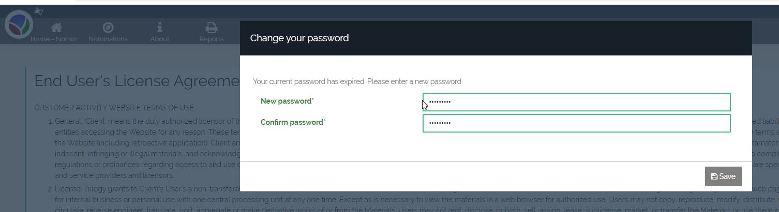Screen dimensions: 779x212
Task: Focus the Confirm password input field
Action: pos(576,123)
